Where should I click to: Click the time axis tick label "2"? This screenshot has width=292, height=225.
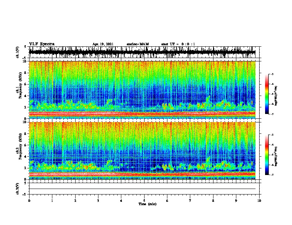click(x=75, y=201)
